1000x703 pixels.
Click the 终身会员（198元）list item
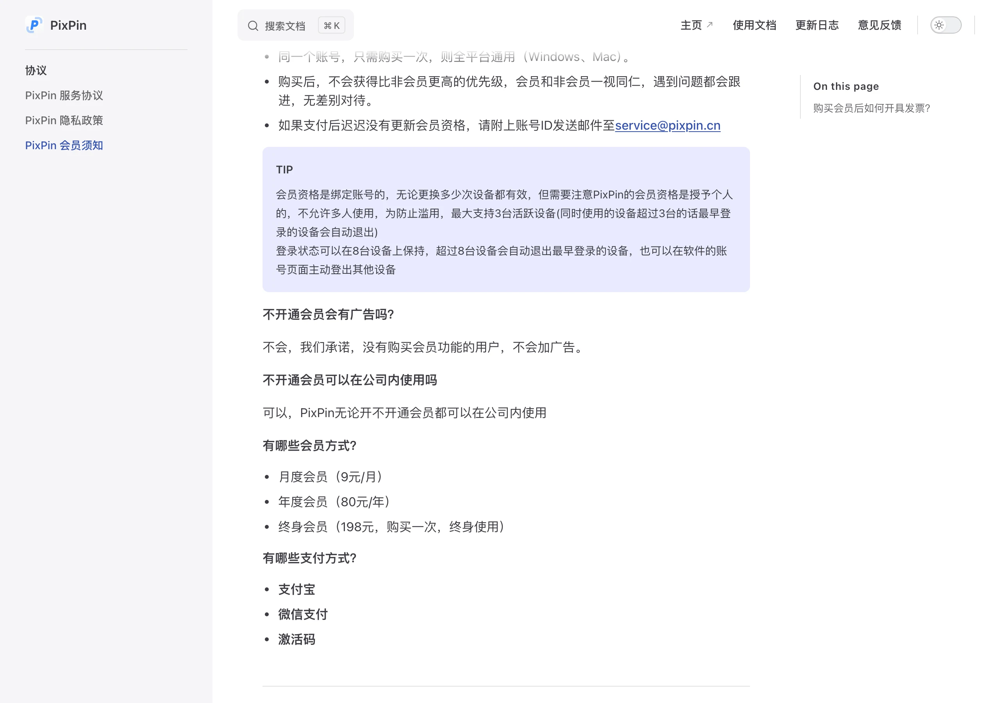click(391, 526)
